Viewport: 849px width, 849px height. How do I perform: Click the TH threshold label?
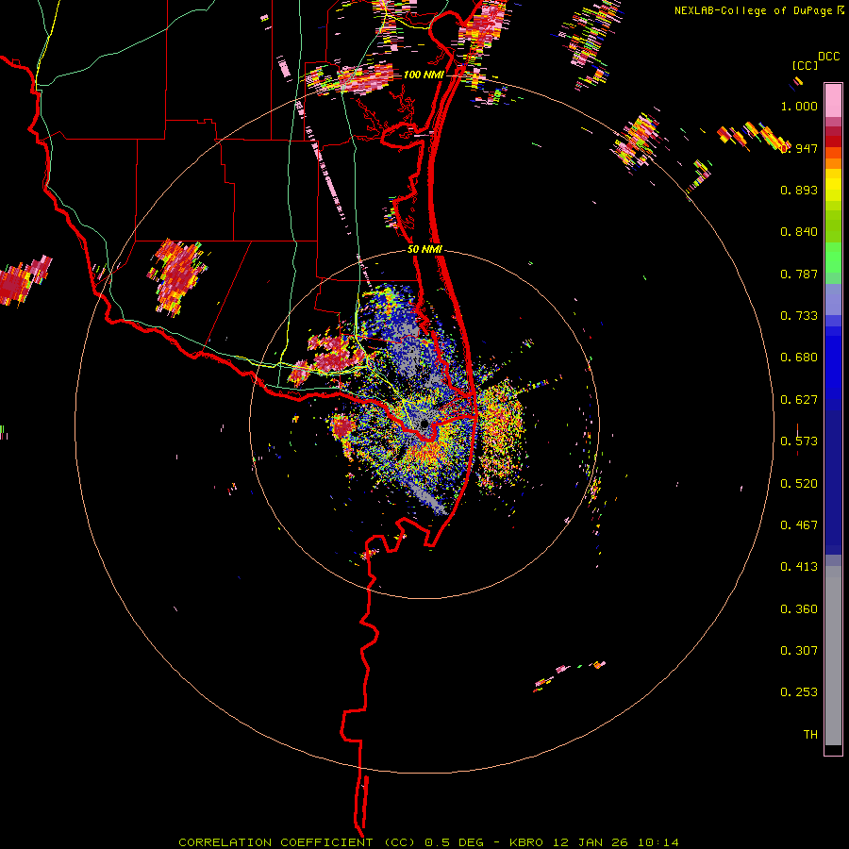coord(810,735)
